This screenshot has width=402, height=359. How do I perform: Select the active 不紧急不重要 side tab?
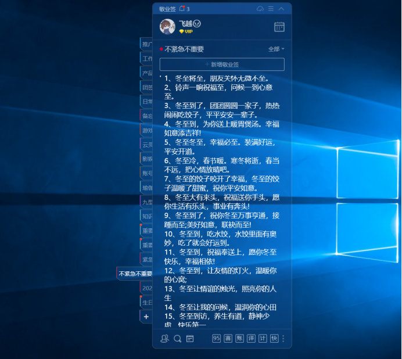(x=135, y=274)
